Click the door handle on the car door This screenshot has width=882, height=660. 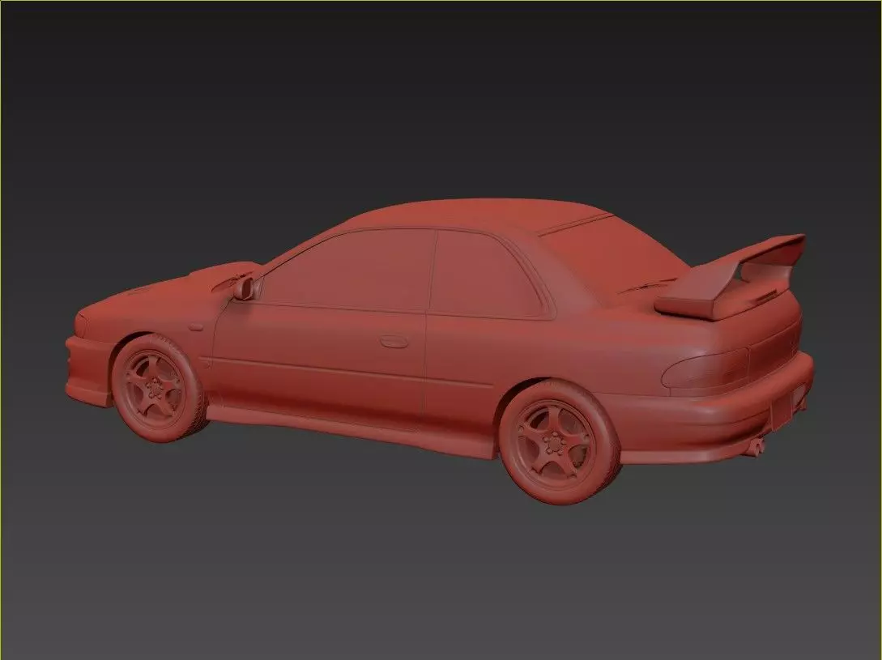coord(394,341)
